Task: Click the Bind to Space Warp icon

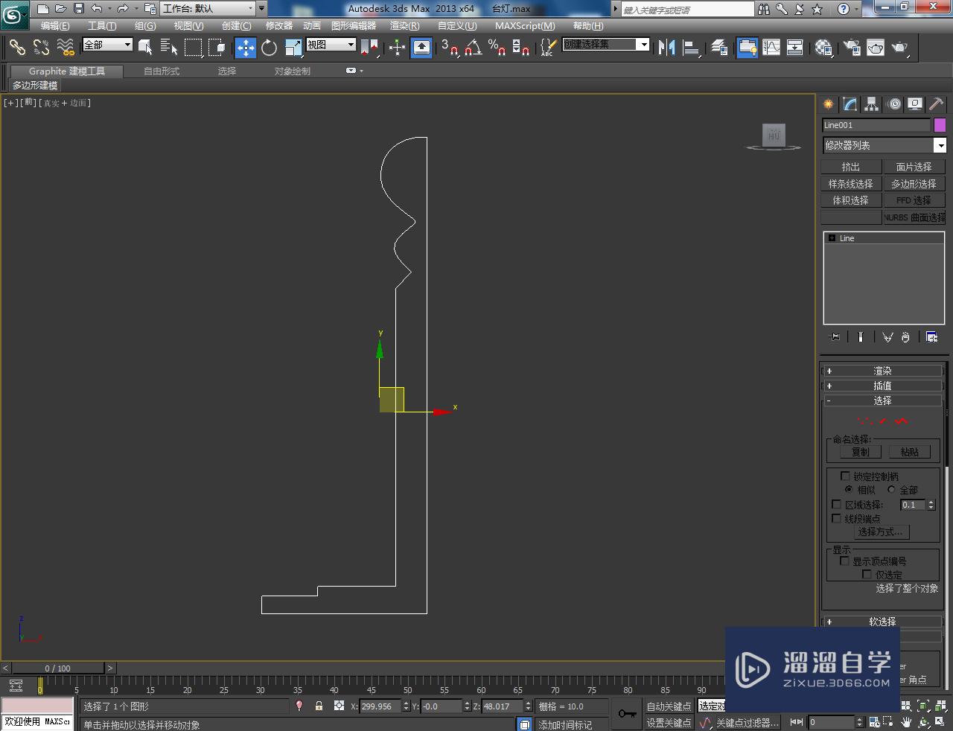Action: pos(66,48)
